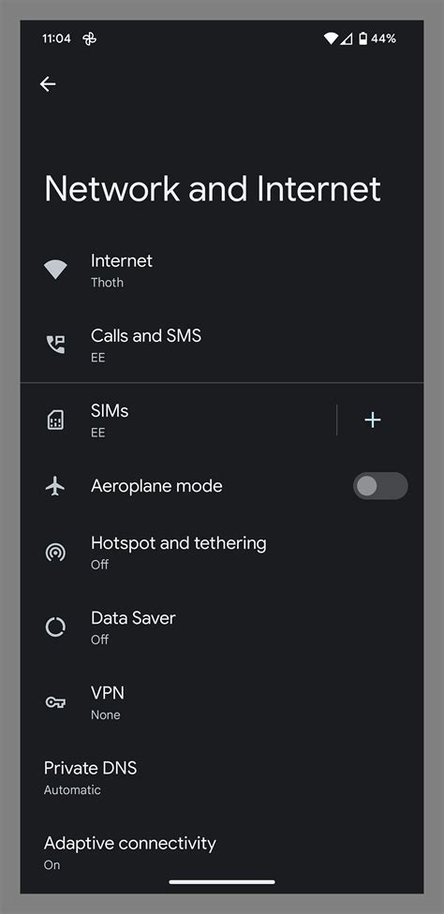This screenshot has height=914, width=444.
Task: Open Private DNS options
Action: (x=222, y=777)
